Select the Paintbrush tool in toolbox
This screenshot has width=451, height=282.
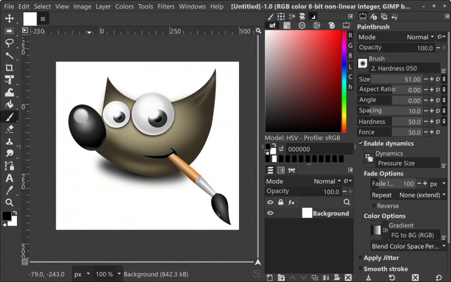pyautogui.click(x=9, y=117)
